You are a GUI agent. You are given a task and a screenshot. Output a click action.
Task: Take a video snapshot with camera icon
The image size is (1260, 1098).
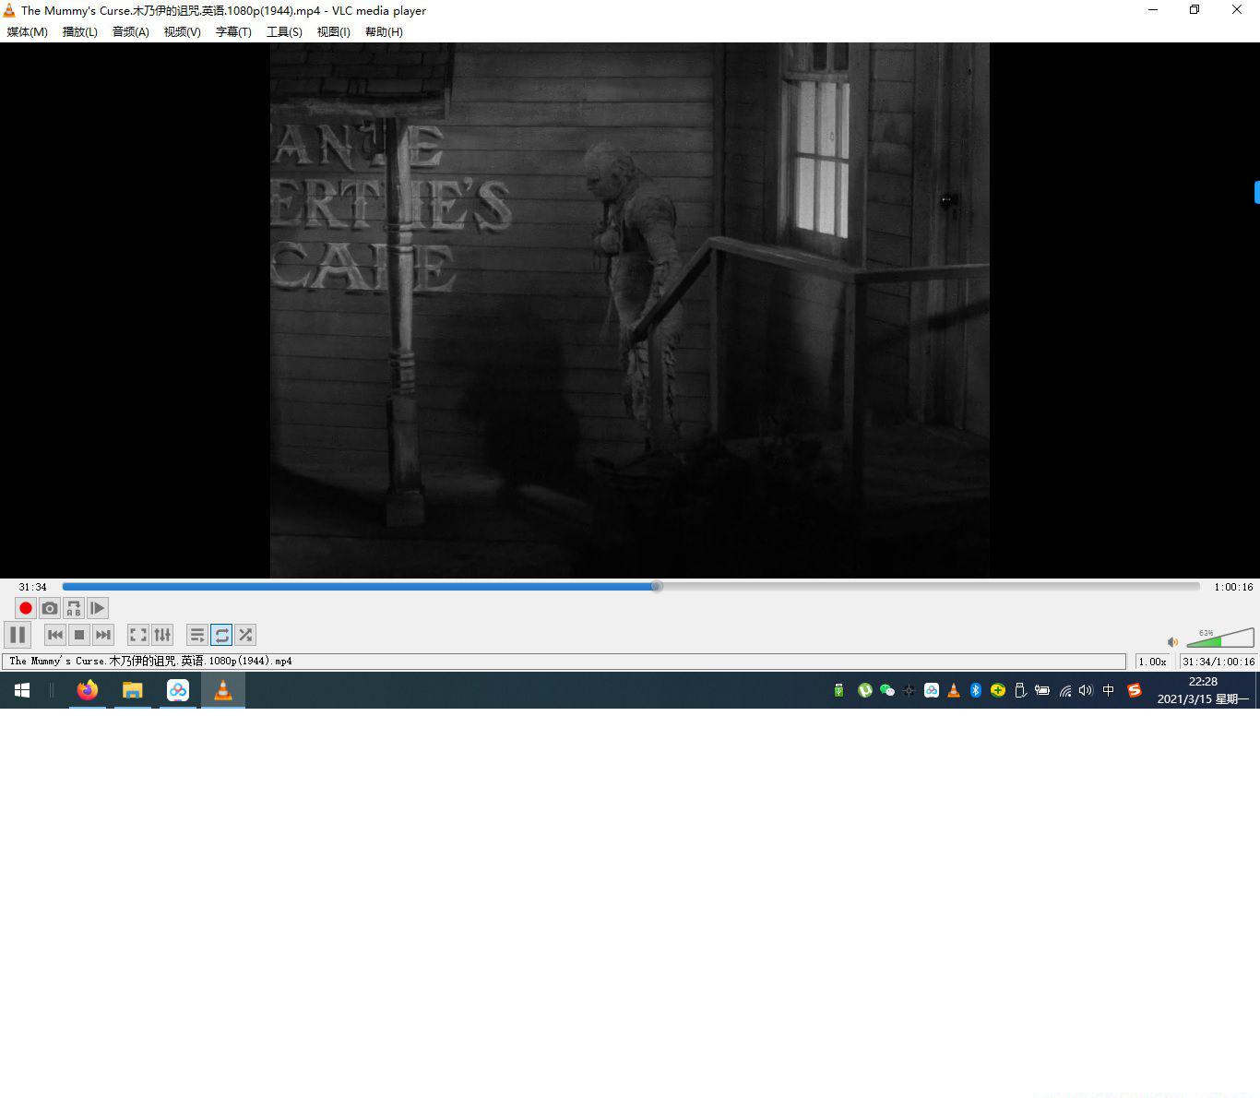click(50, 608)
